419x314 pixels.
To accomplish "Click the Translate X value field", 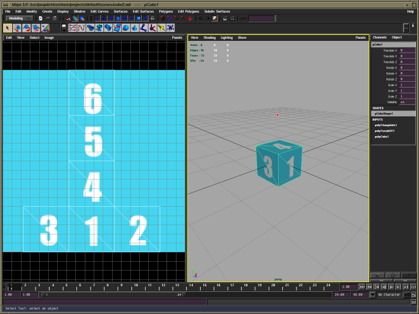I will click(407, 50).
